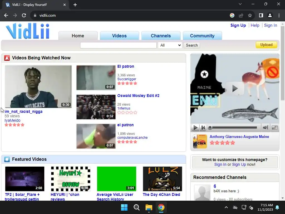Open el patron video by computeravaLanche

(x=126, y=125)
